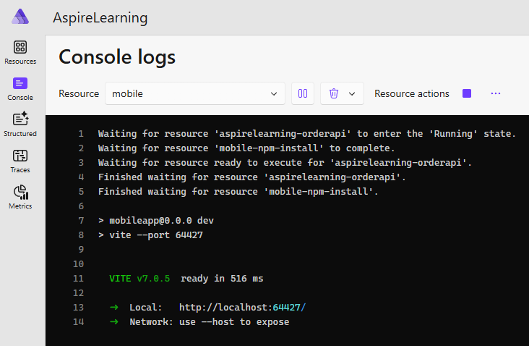Open Structured logs icon
This screenshot has height=346, width=529.
coord(20,119)
